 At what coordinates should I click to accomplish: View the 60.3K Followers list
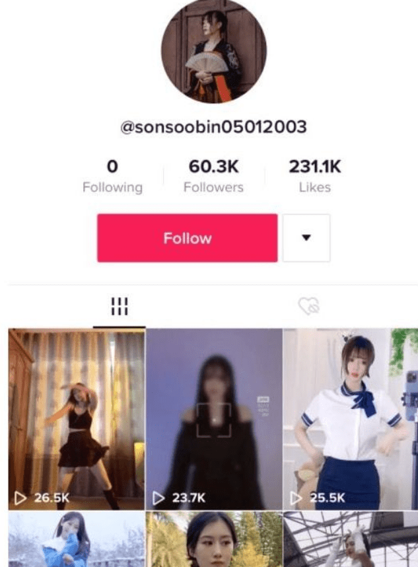coord(214,176)
